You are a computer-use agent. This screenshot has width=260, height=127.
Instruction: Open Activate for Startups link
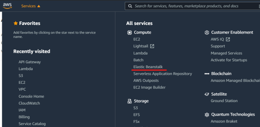point(229,60)
